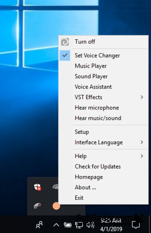Open the Action Center notification icon

coord(136,225)
